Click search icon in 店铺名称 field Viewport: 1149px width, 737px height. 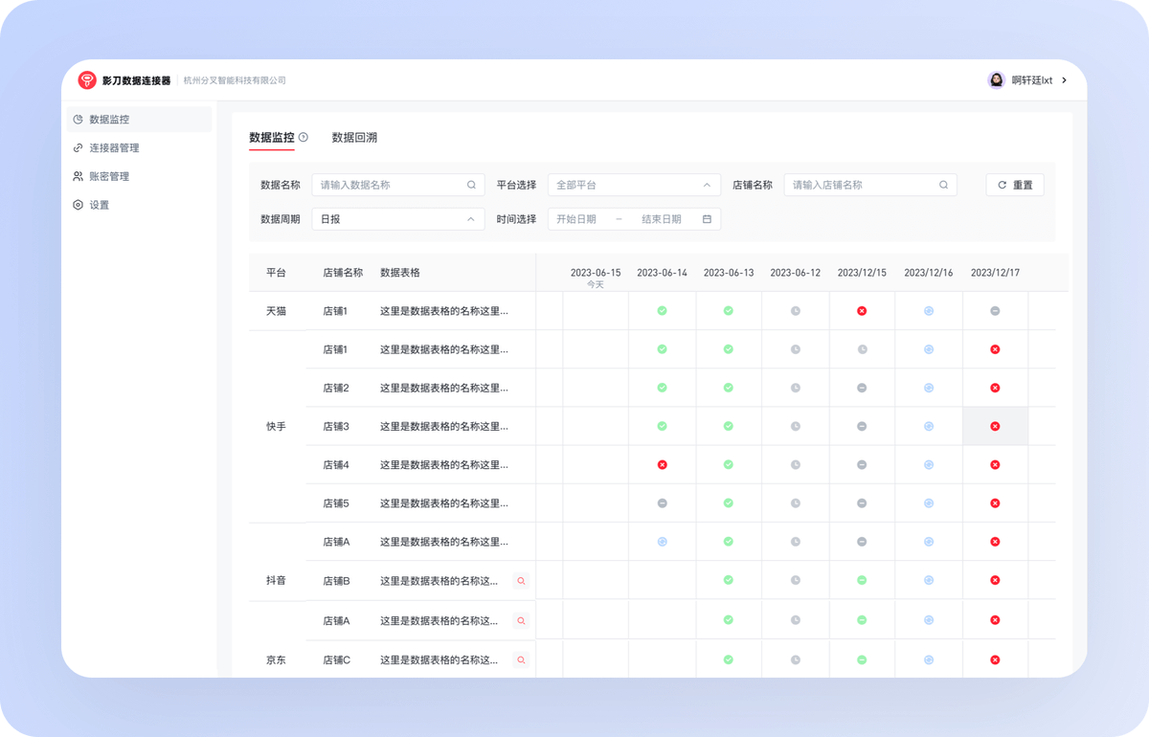943,185
